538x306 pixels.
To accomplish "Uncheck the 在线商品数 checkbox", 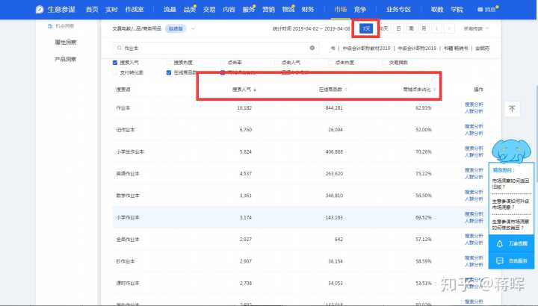I will coord(170,72).
